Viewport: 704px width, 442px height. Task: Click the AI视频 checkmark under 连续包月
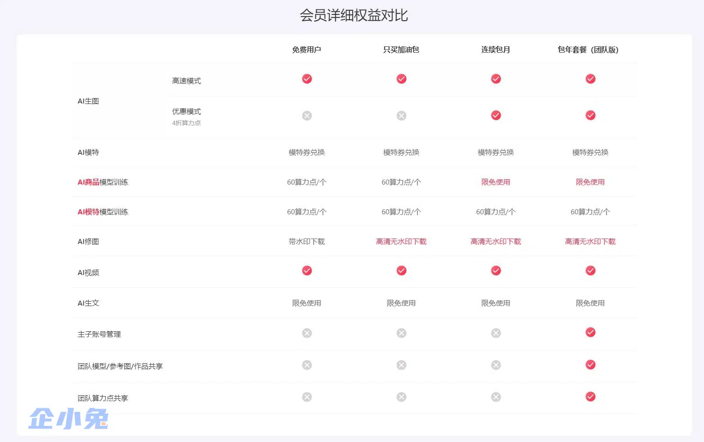click(x=496, y=271)
